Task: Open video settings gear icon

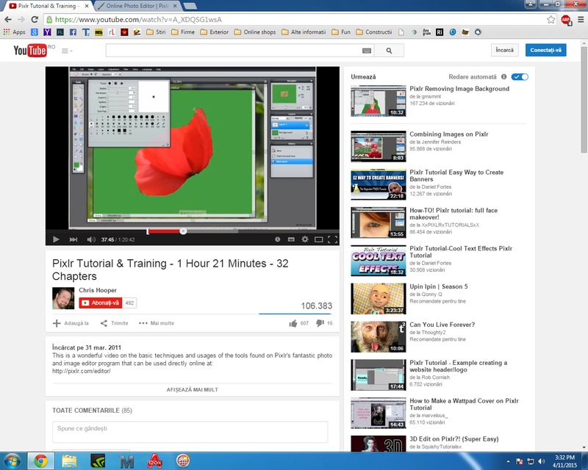Action: tap(305, 239)
